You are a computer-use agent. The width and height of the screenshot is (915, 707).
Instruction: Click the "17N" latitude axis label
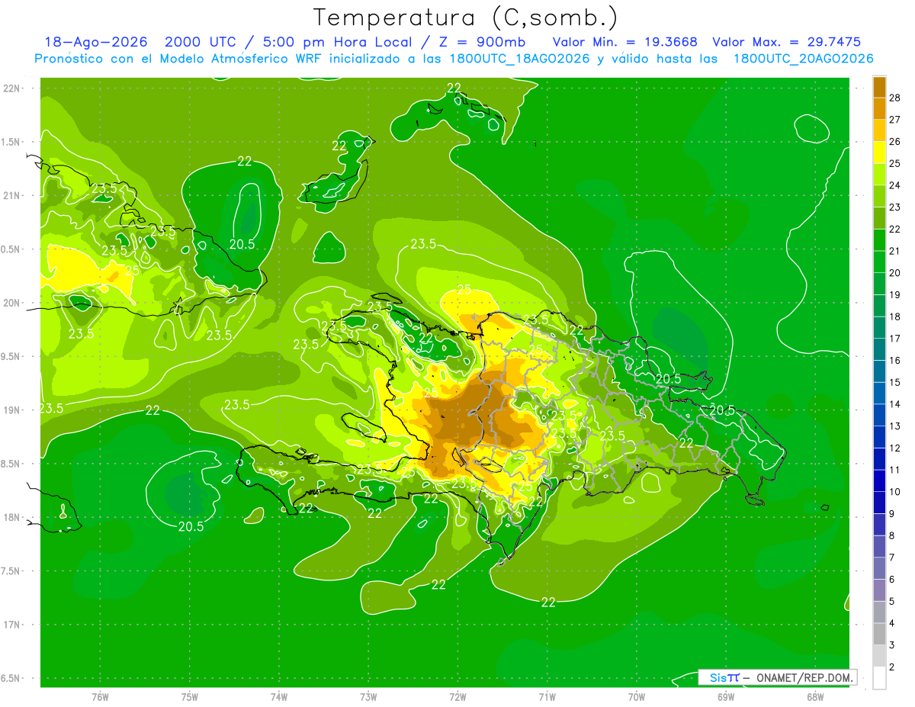click(11, 625)
